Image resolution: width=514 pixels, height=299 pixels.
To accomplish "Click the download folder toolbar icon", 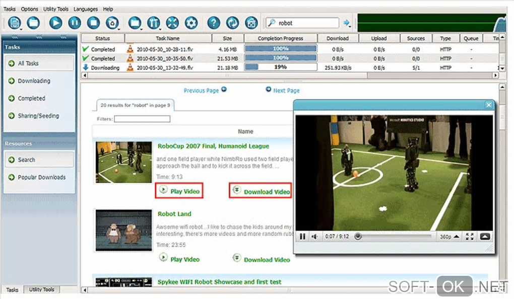I will [135, 23].
